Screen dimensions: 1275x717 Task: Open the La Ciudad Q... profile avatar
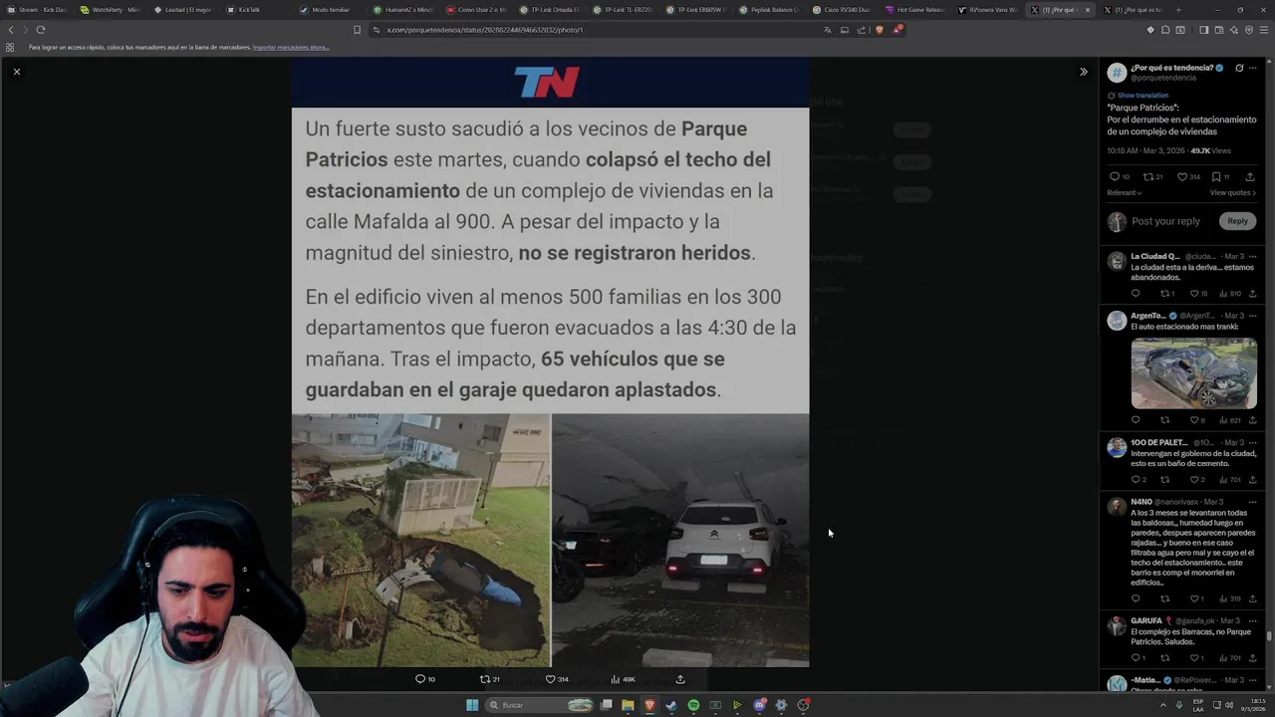point(1117,261)
